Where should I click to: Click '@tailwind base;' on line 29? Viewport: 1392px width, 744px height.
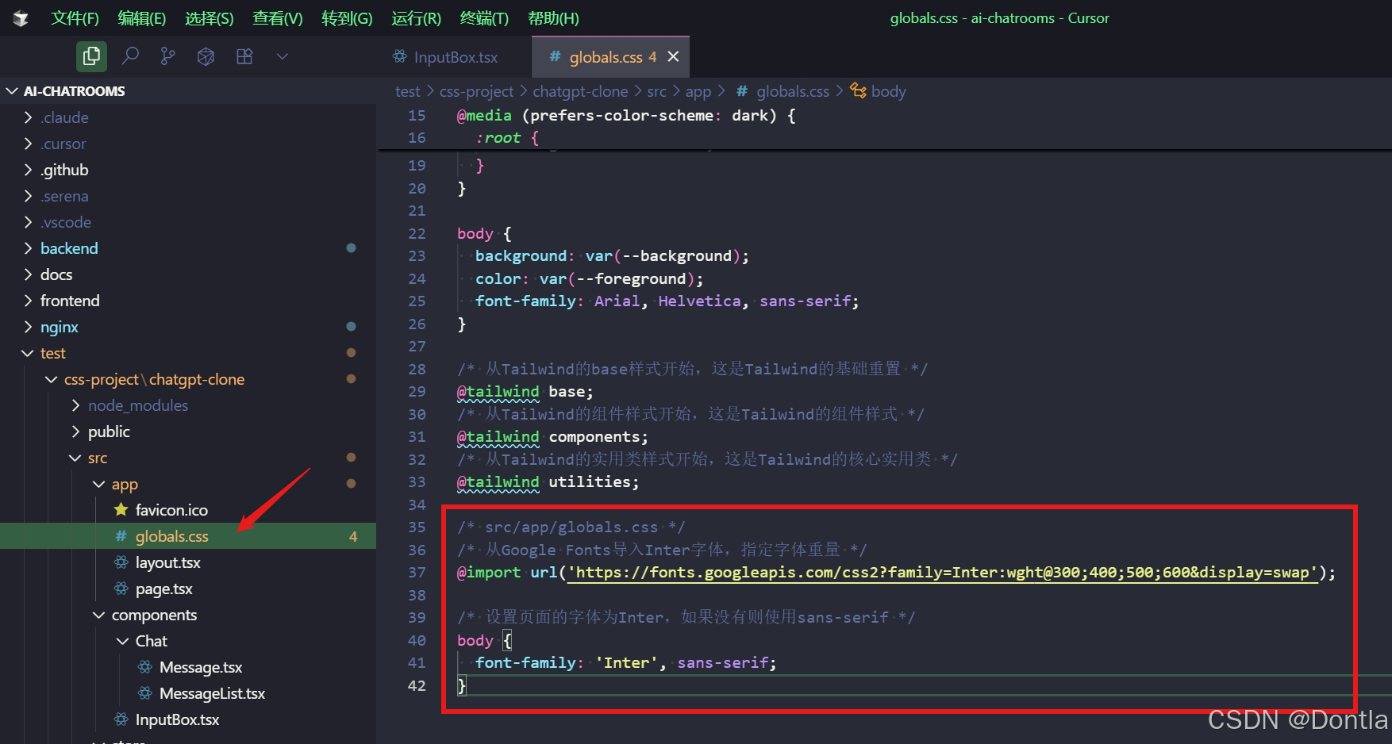point(525,392)
